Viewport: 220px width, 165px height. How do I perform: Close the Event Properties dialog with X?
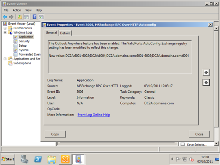[x=210, y=25]
